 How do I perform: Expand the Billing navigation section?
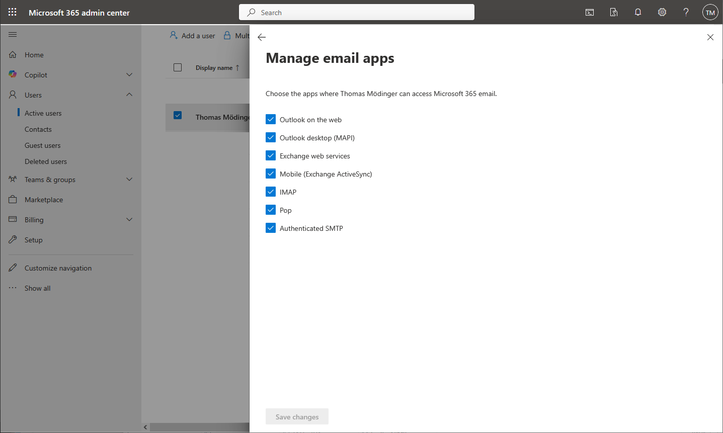(129, 220)
